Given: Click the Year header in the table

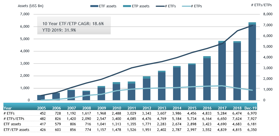Looking at the screenshot, I should 8,108.
